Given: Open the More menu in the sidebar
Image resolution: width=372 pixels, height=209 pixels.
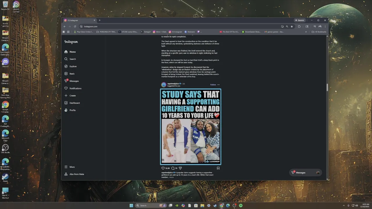Looking at the screenshot, I should tap(70, 167).
